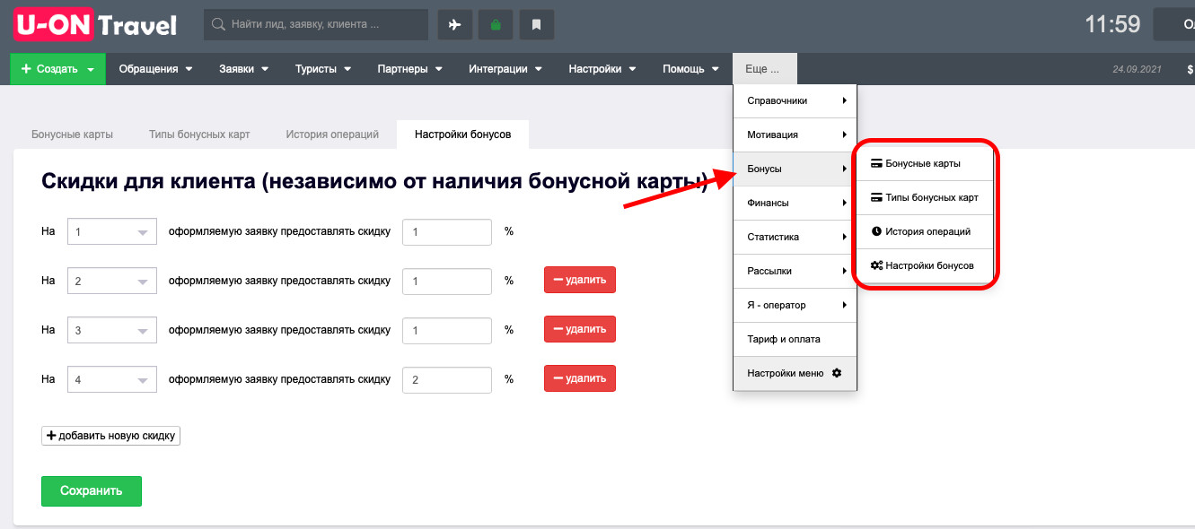Open the request number dropdown showing 3
This screenshot has width=1195, height=529.
coord(112,330)
